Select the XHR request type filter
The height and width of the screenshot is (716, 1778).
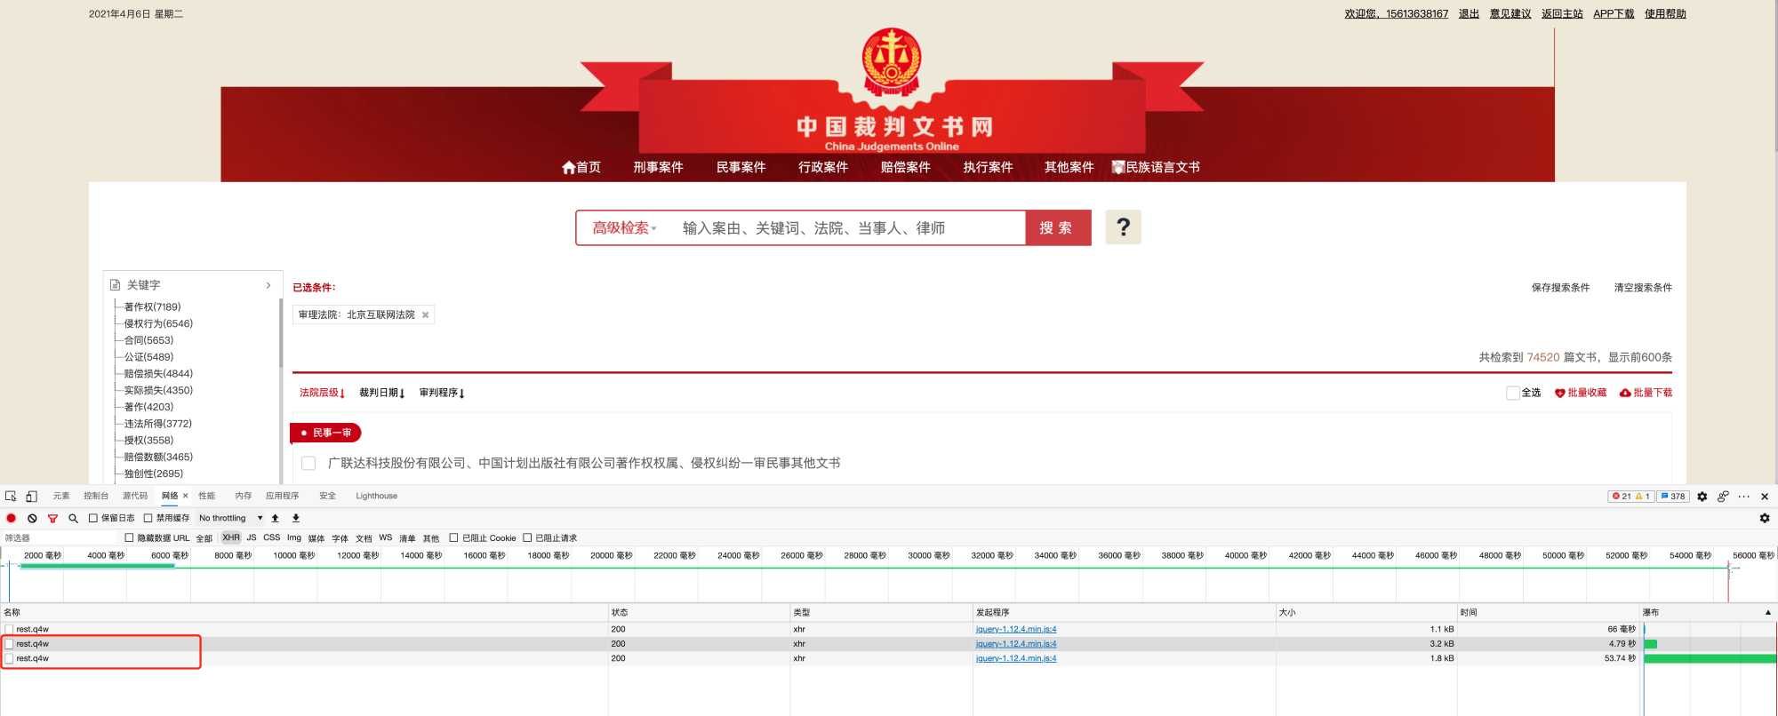231,537
